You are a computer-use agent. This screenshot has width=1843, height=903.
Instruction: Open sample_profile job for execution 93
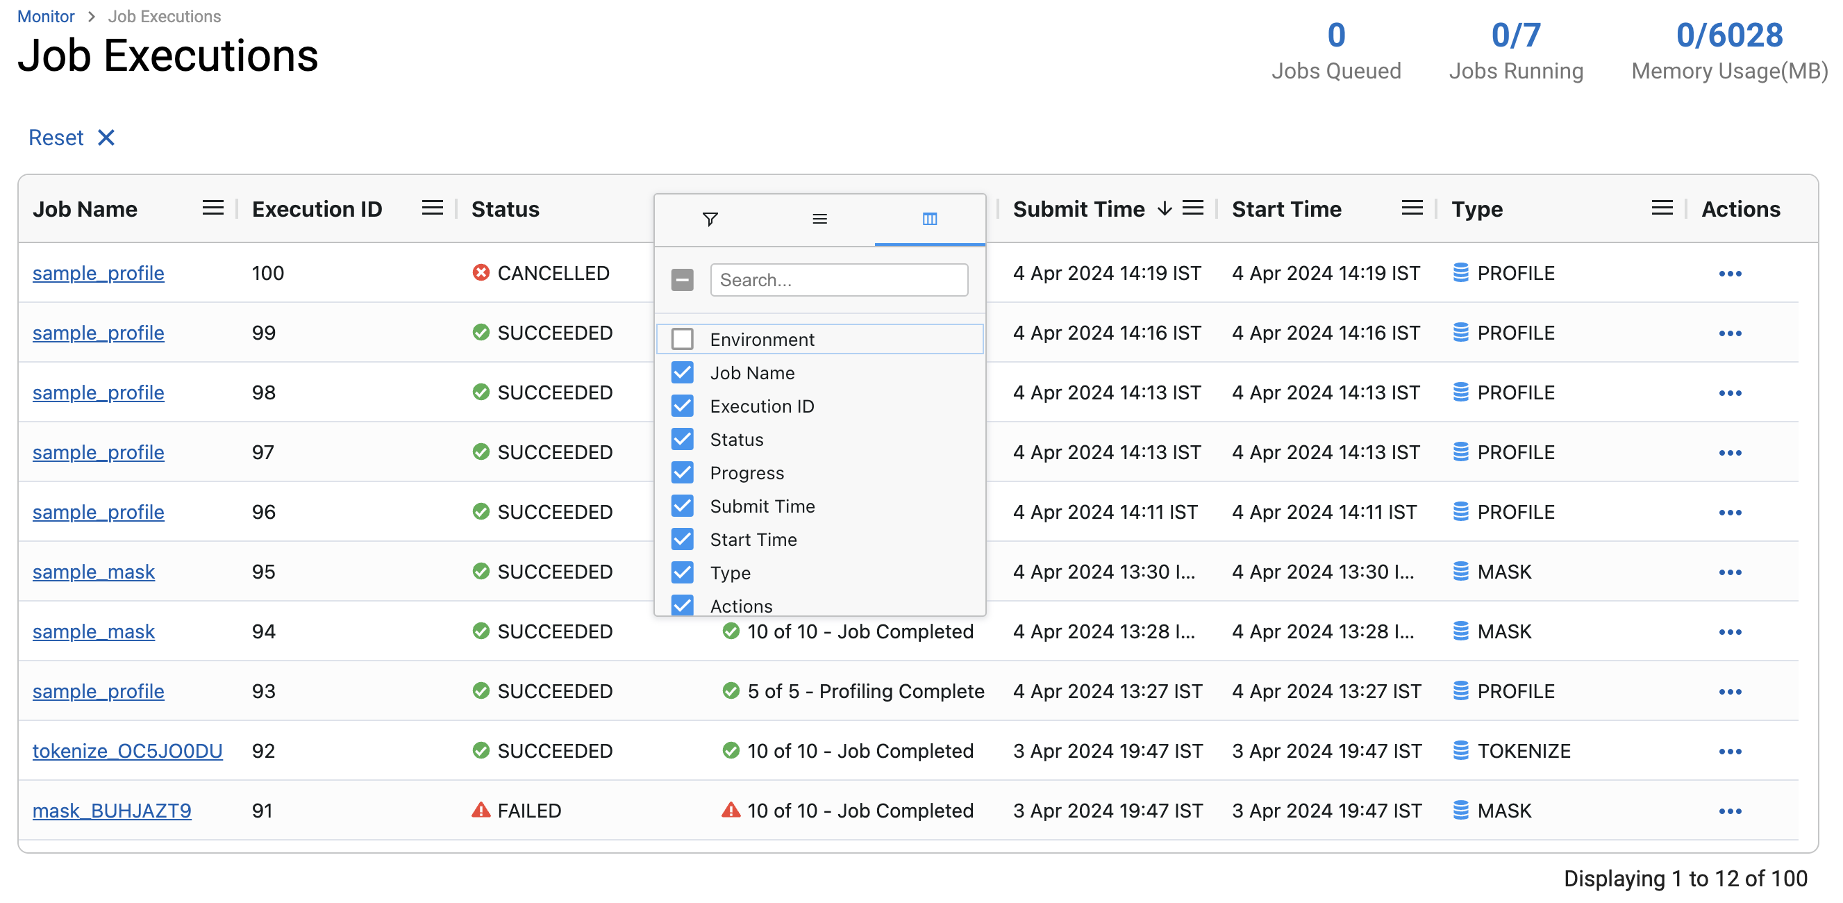coord(98,692)
